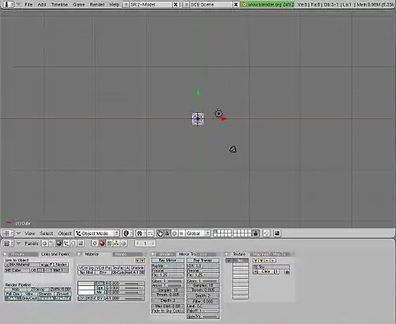Click the Clear texture button
This screenshot has height=324, width=396.
coord(266,272)
